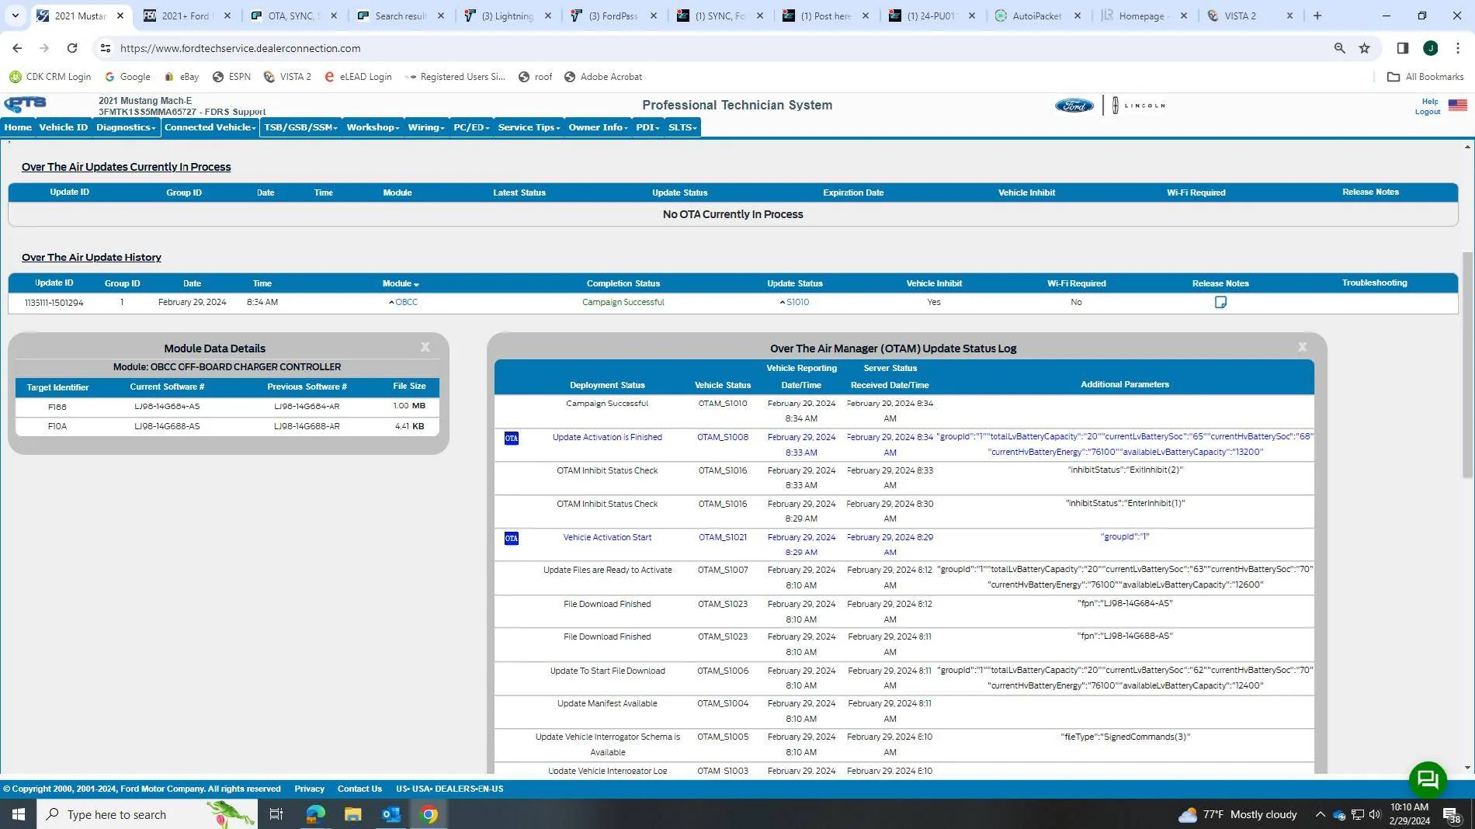Switch to Chrome in the taskbar

pos(429,814)
